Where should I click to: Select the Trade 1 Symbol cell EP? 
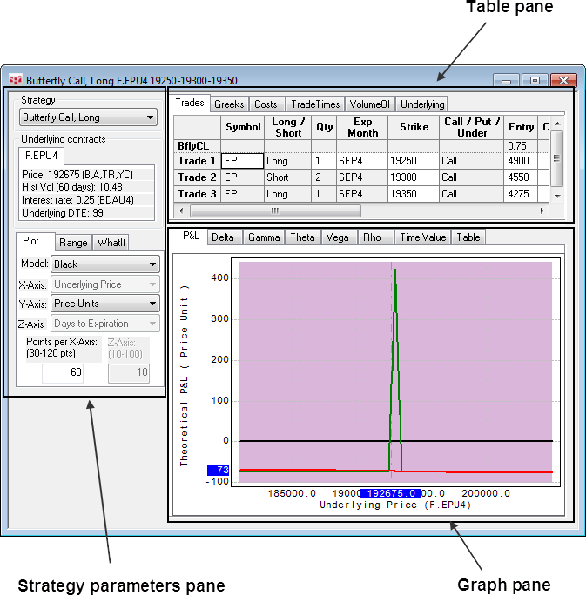(x=242, y=161)
